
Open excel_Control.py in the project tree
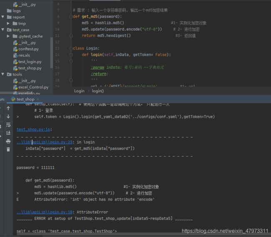pyautogui.click(x=31, y=87)
